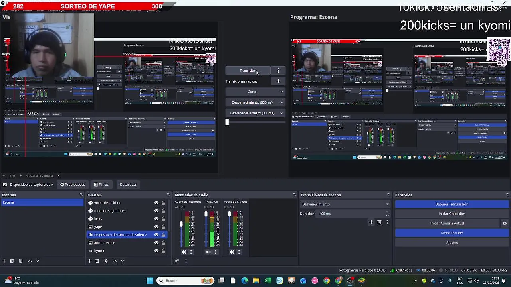Add a new scene with plus icon
Viewport: 511px width, 287px height.
pyautogui.click(x=4, y=261)
